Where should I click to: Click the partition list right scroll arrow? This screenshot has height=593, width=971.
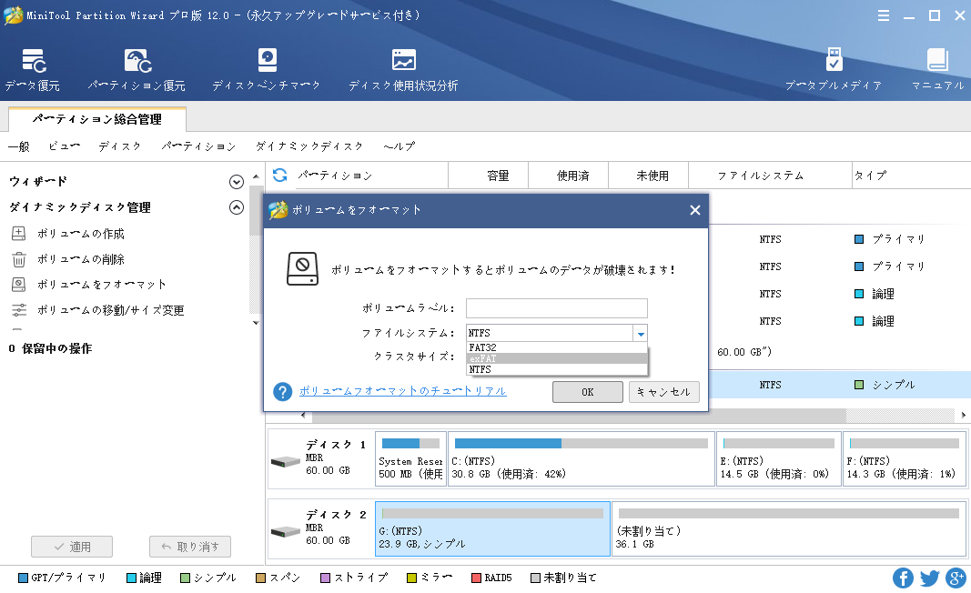click(964, 415)
